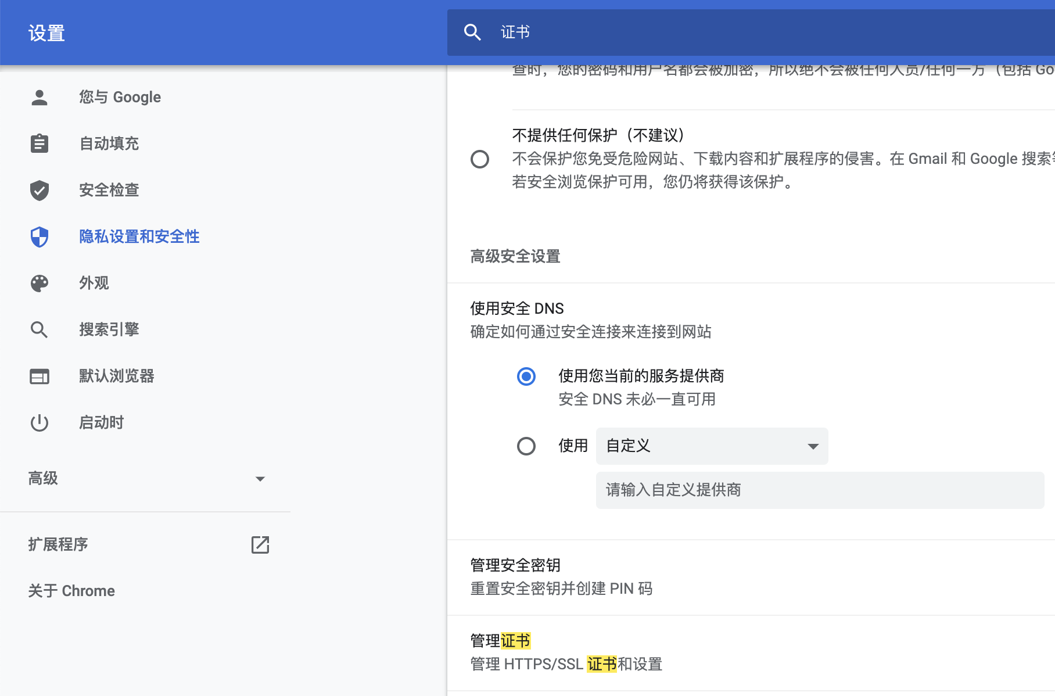Click the external link icon beside 扩展程序
The width and height of the screenshot is (1055, 696).
(260, 544)
